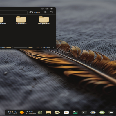Image resolution: width=116 pixels, height=116 pixels.
Task: Click the 29.3 °C Despejado weather text
Action: point(31,112)
